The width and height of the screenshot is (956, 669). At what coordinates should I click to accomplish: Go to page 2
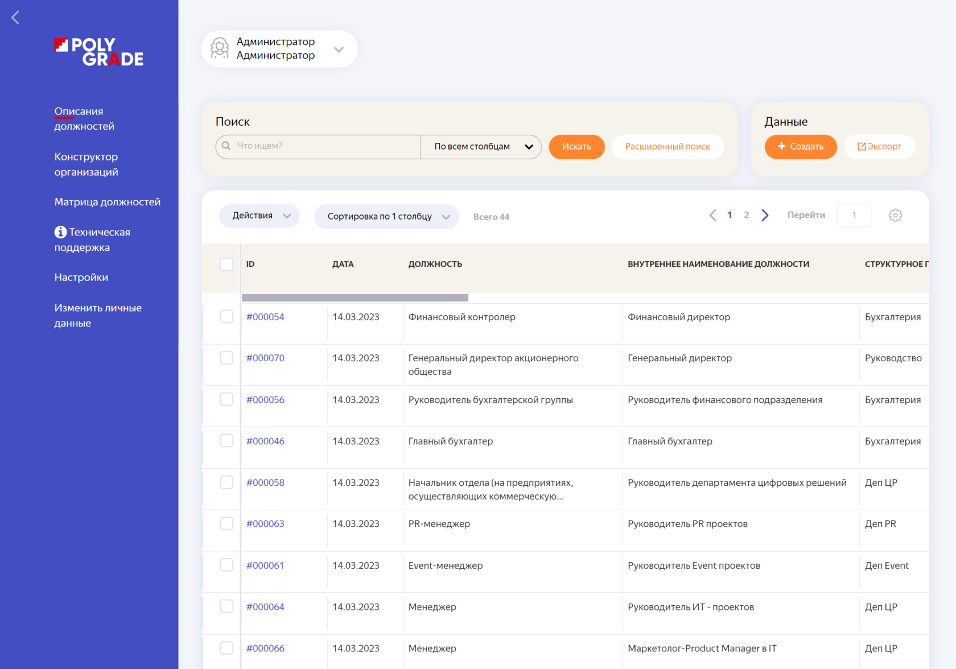[747, 215]
